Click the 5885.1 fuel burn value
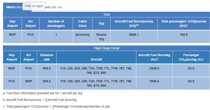This screenshot has width=210, height=110. coord(134,35)
